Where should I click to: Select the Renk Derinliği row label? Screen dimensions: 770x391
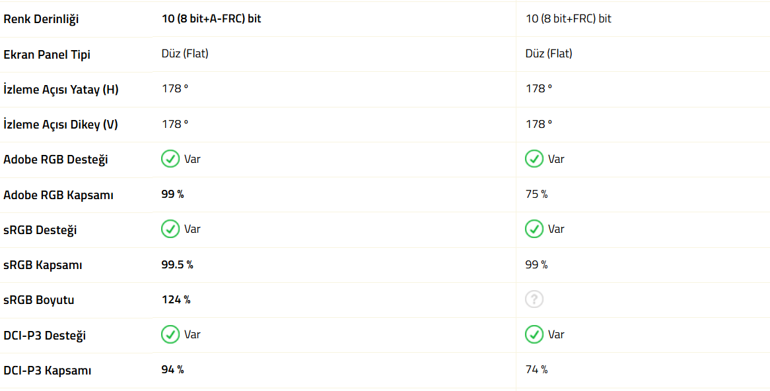pos(41,19)
